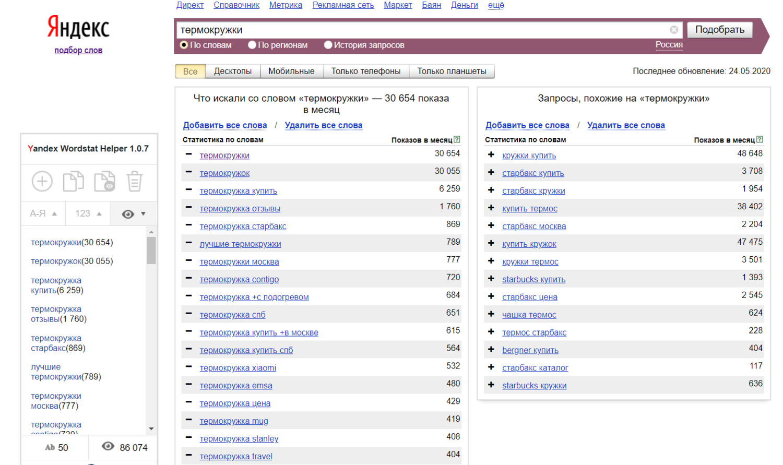783x465 pixels.
Task: Clear the search field with the X icon
Action: click(674, 30)
